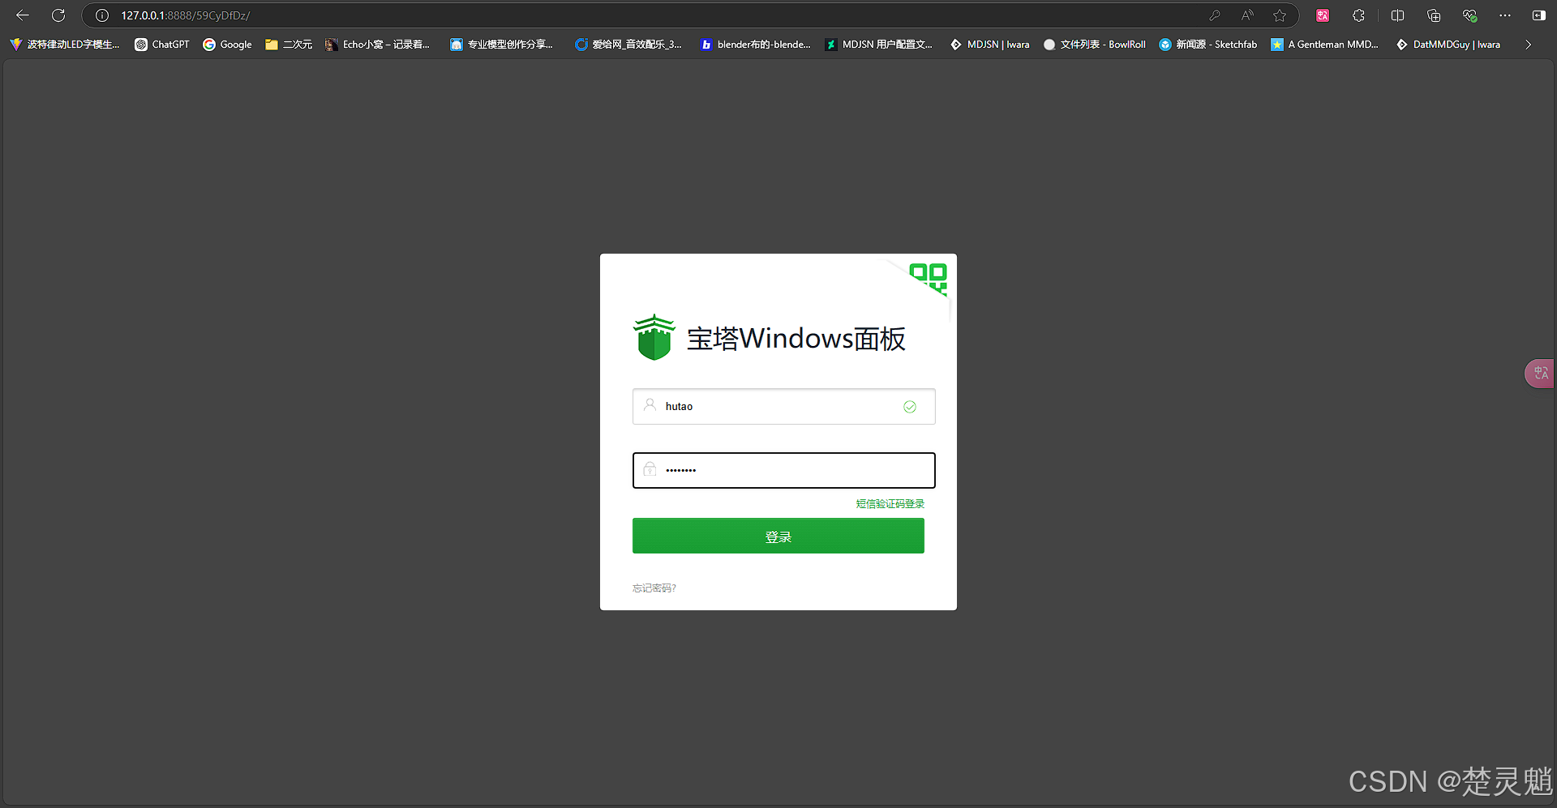The height and width of the screenshot is (808, 1557).
Task: Click the address bar URL 127.0.0.1:8888
Action: point(186,15)
